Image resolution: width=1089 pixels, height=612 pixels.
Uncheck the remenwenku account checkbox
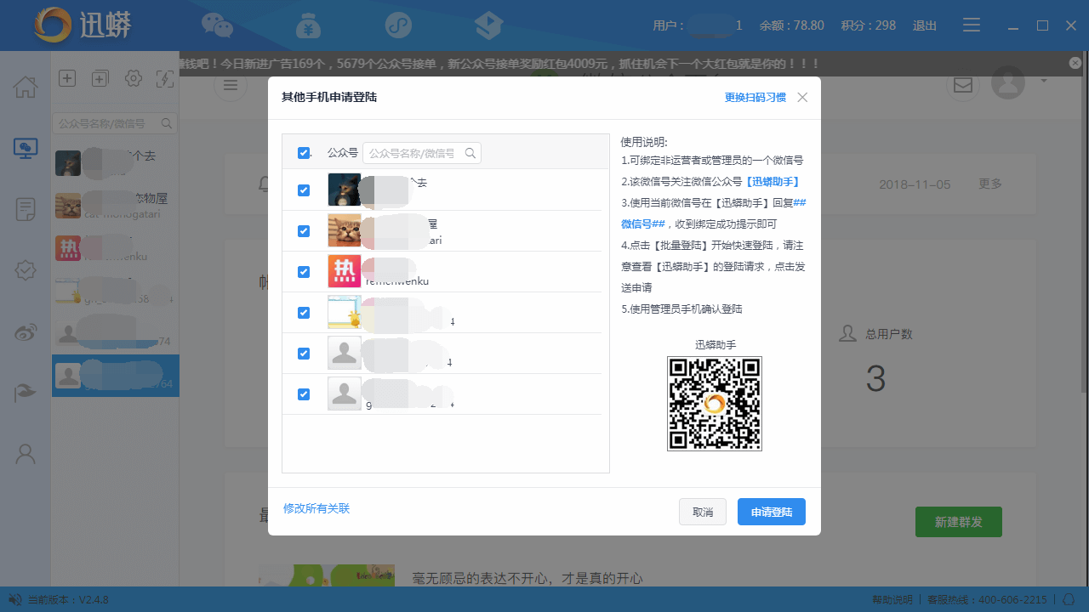(x=304, y=272)
